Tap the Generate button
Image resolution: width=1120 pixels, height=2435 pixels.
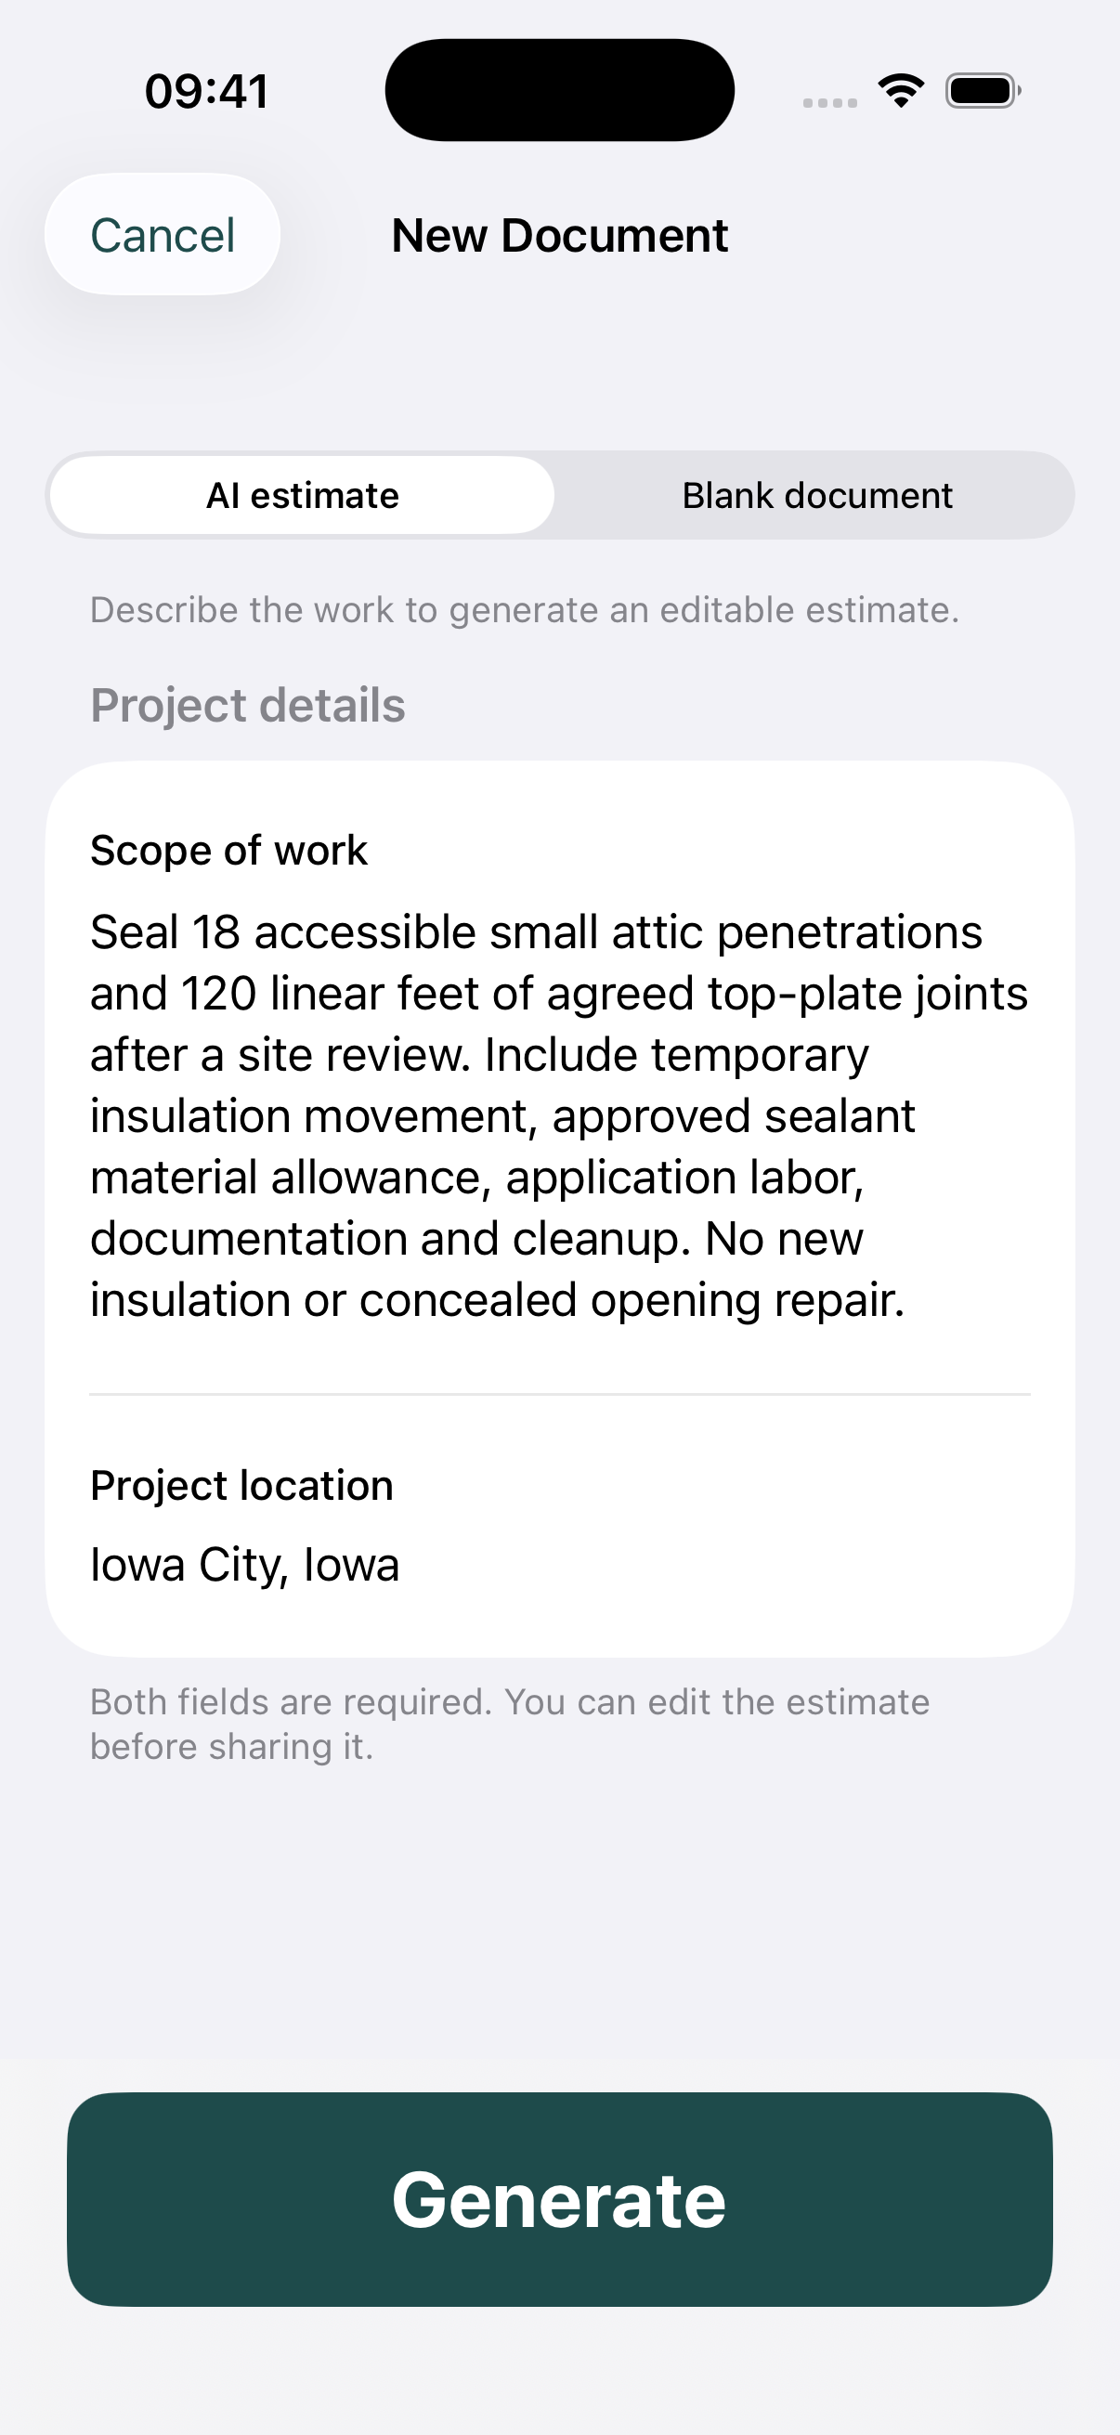click(559, 2199)
